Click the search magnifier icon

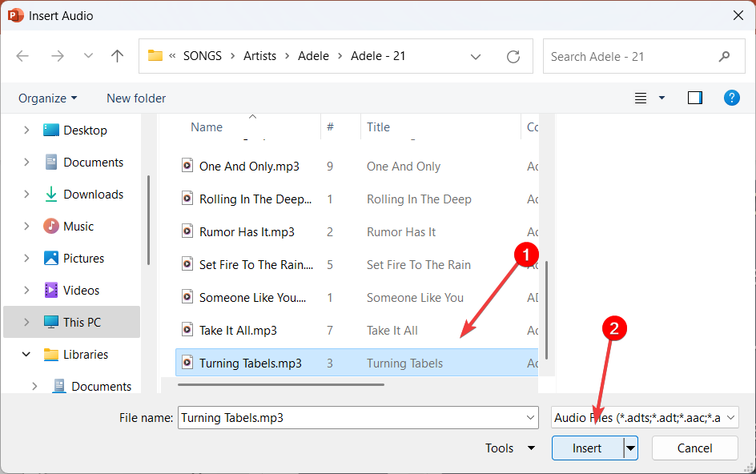tap(724, 56)
